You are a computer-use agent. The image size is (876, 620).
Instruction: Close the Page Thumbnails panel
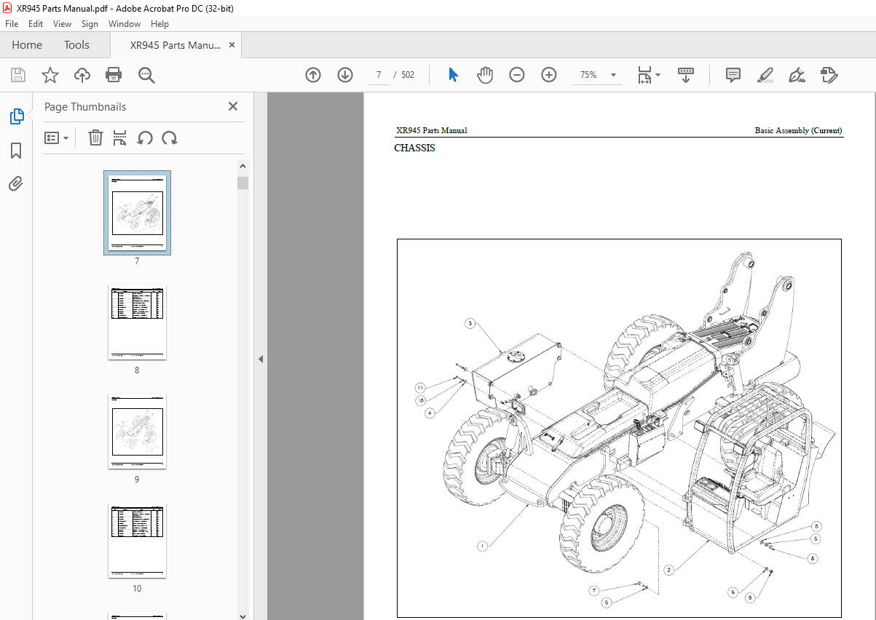point(233,106)
